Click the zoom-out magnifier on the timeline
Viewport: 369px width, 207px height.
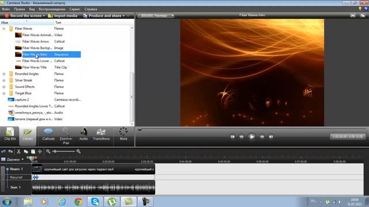(48, 151)
